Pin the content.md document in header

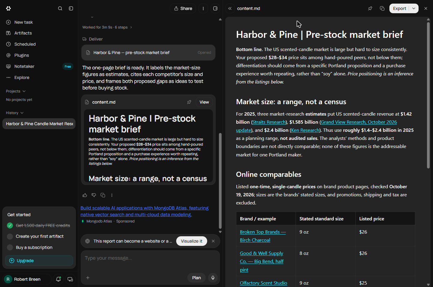point(370,8)
